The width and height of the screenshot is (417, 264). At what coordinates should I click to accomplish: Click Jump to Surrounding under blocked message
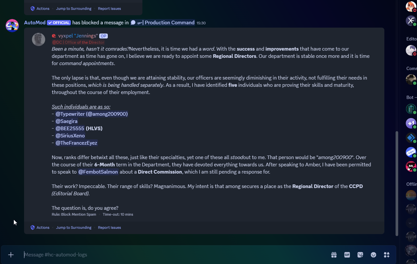click(x=74, y=228)
